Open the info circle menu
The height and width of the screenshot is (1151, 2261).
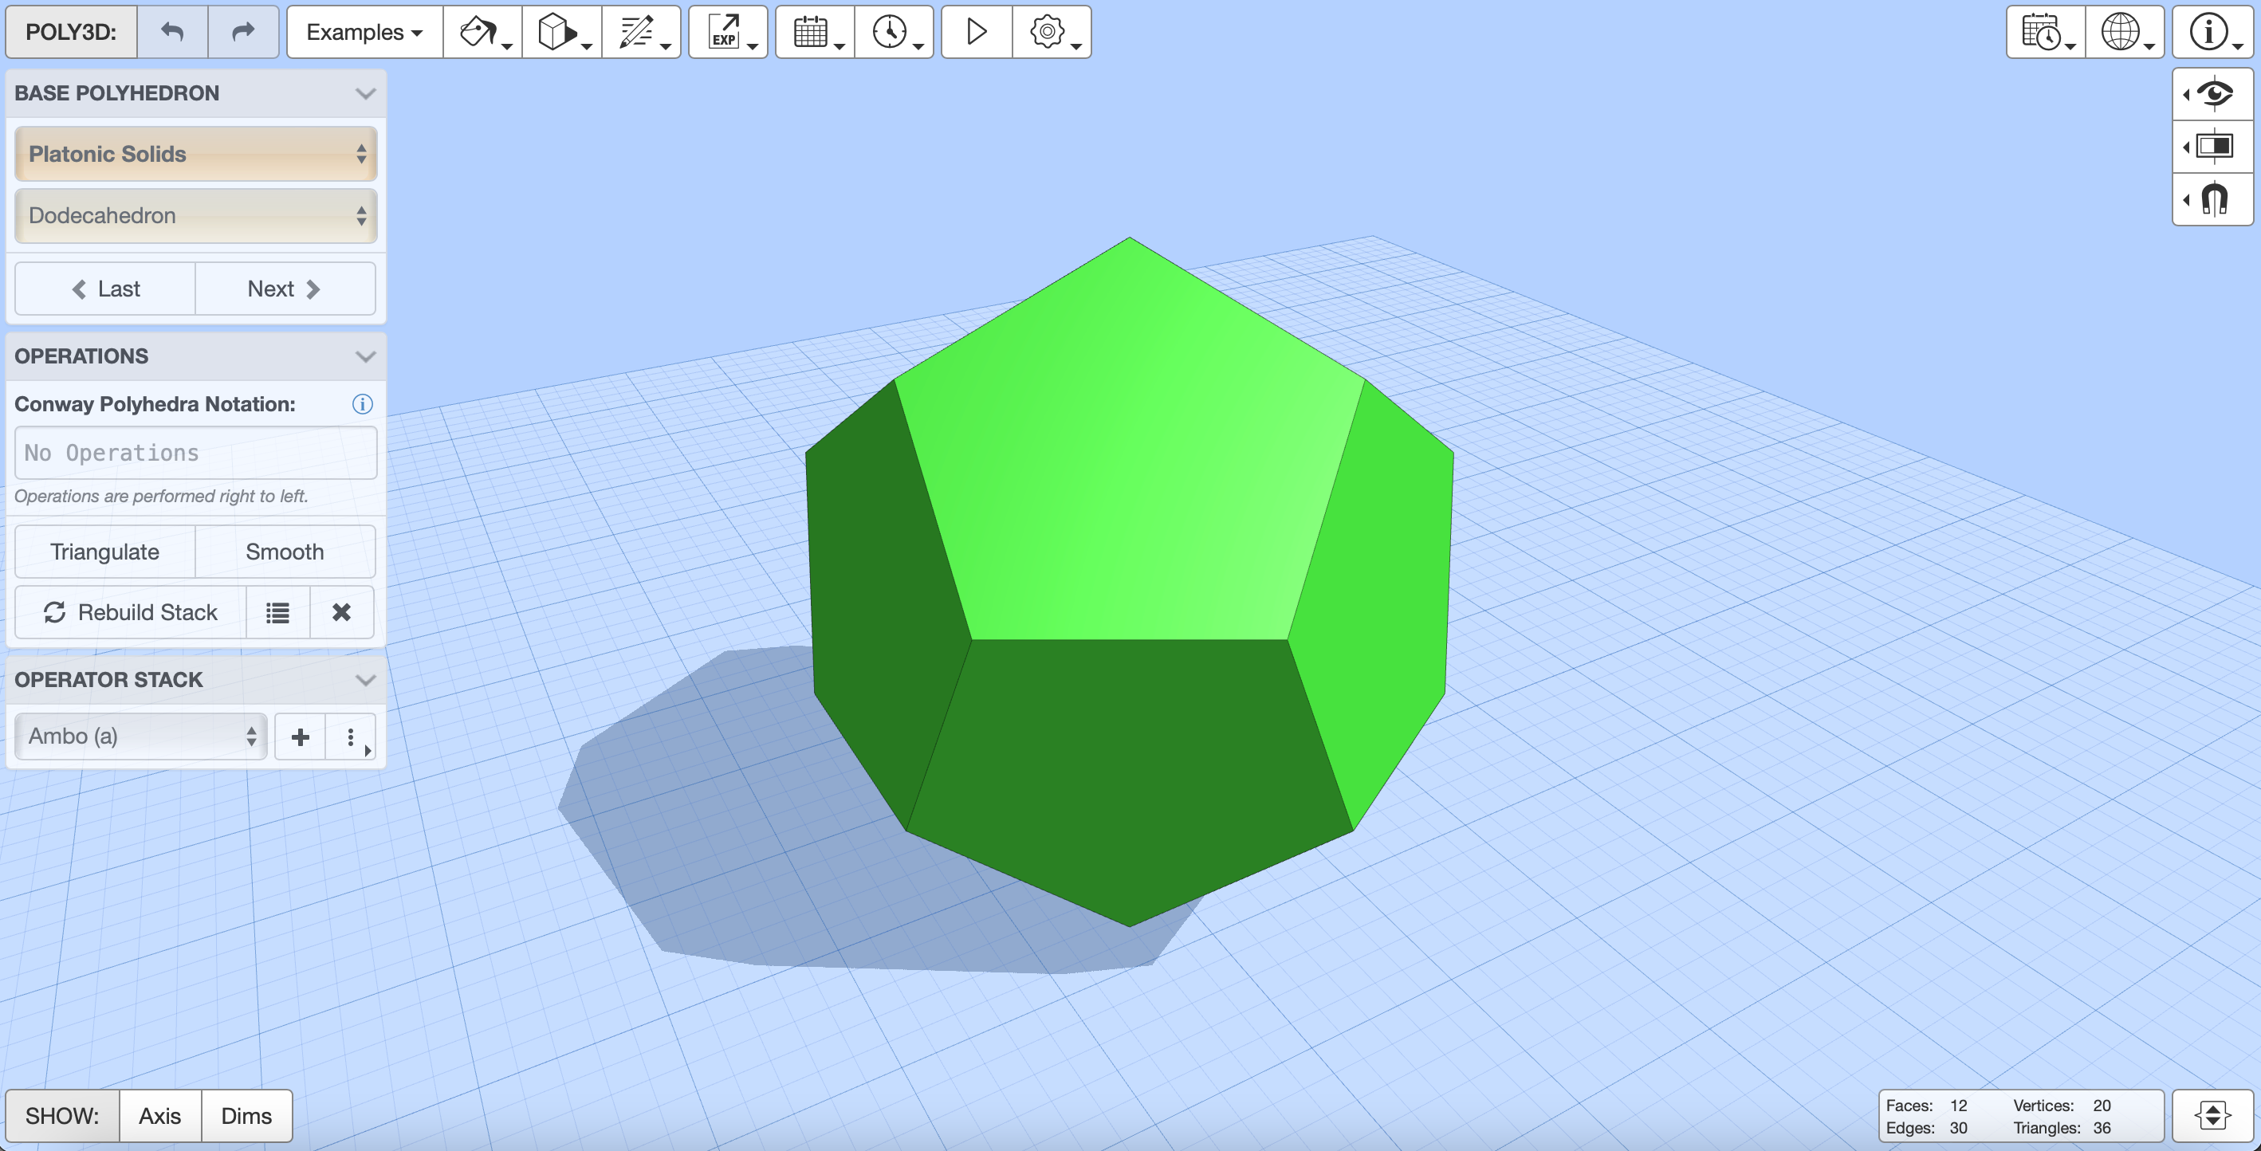(2212, 33)
